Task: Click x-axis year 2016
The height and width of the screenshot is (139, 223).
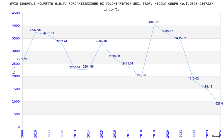Action: (115, 133)
